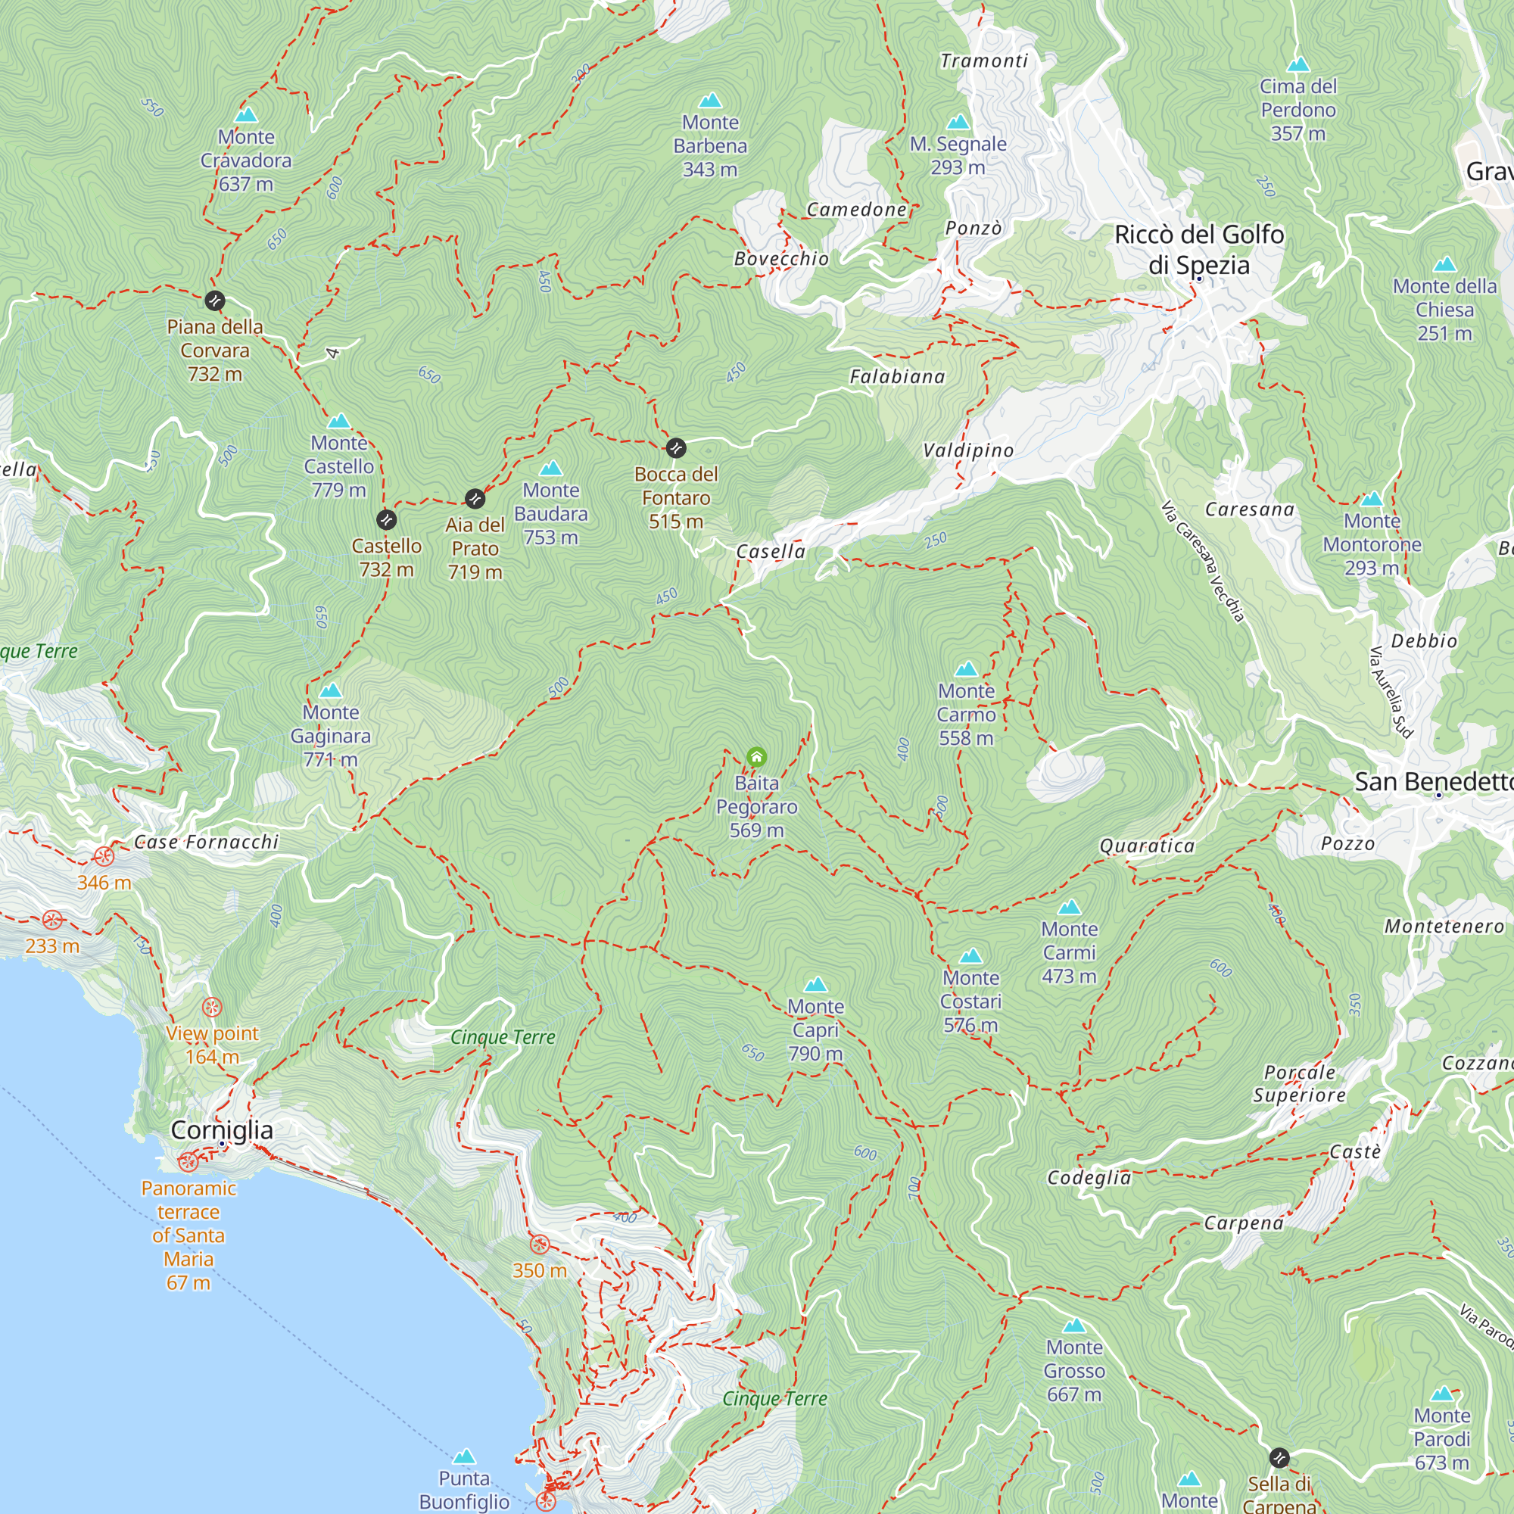
Task: Click the Monte Gaginara peak icon
Action: [331, 690]
